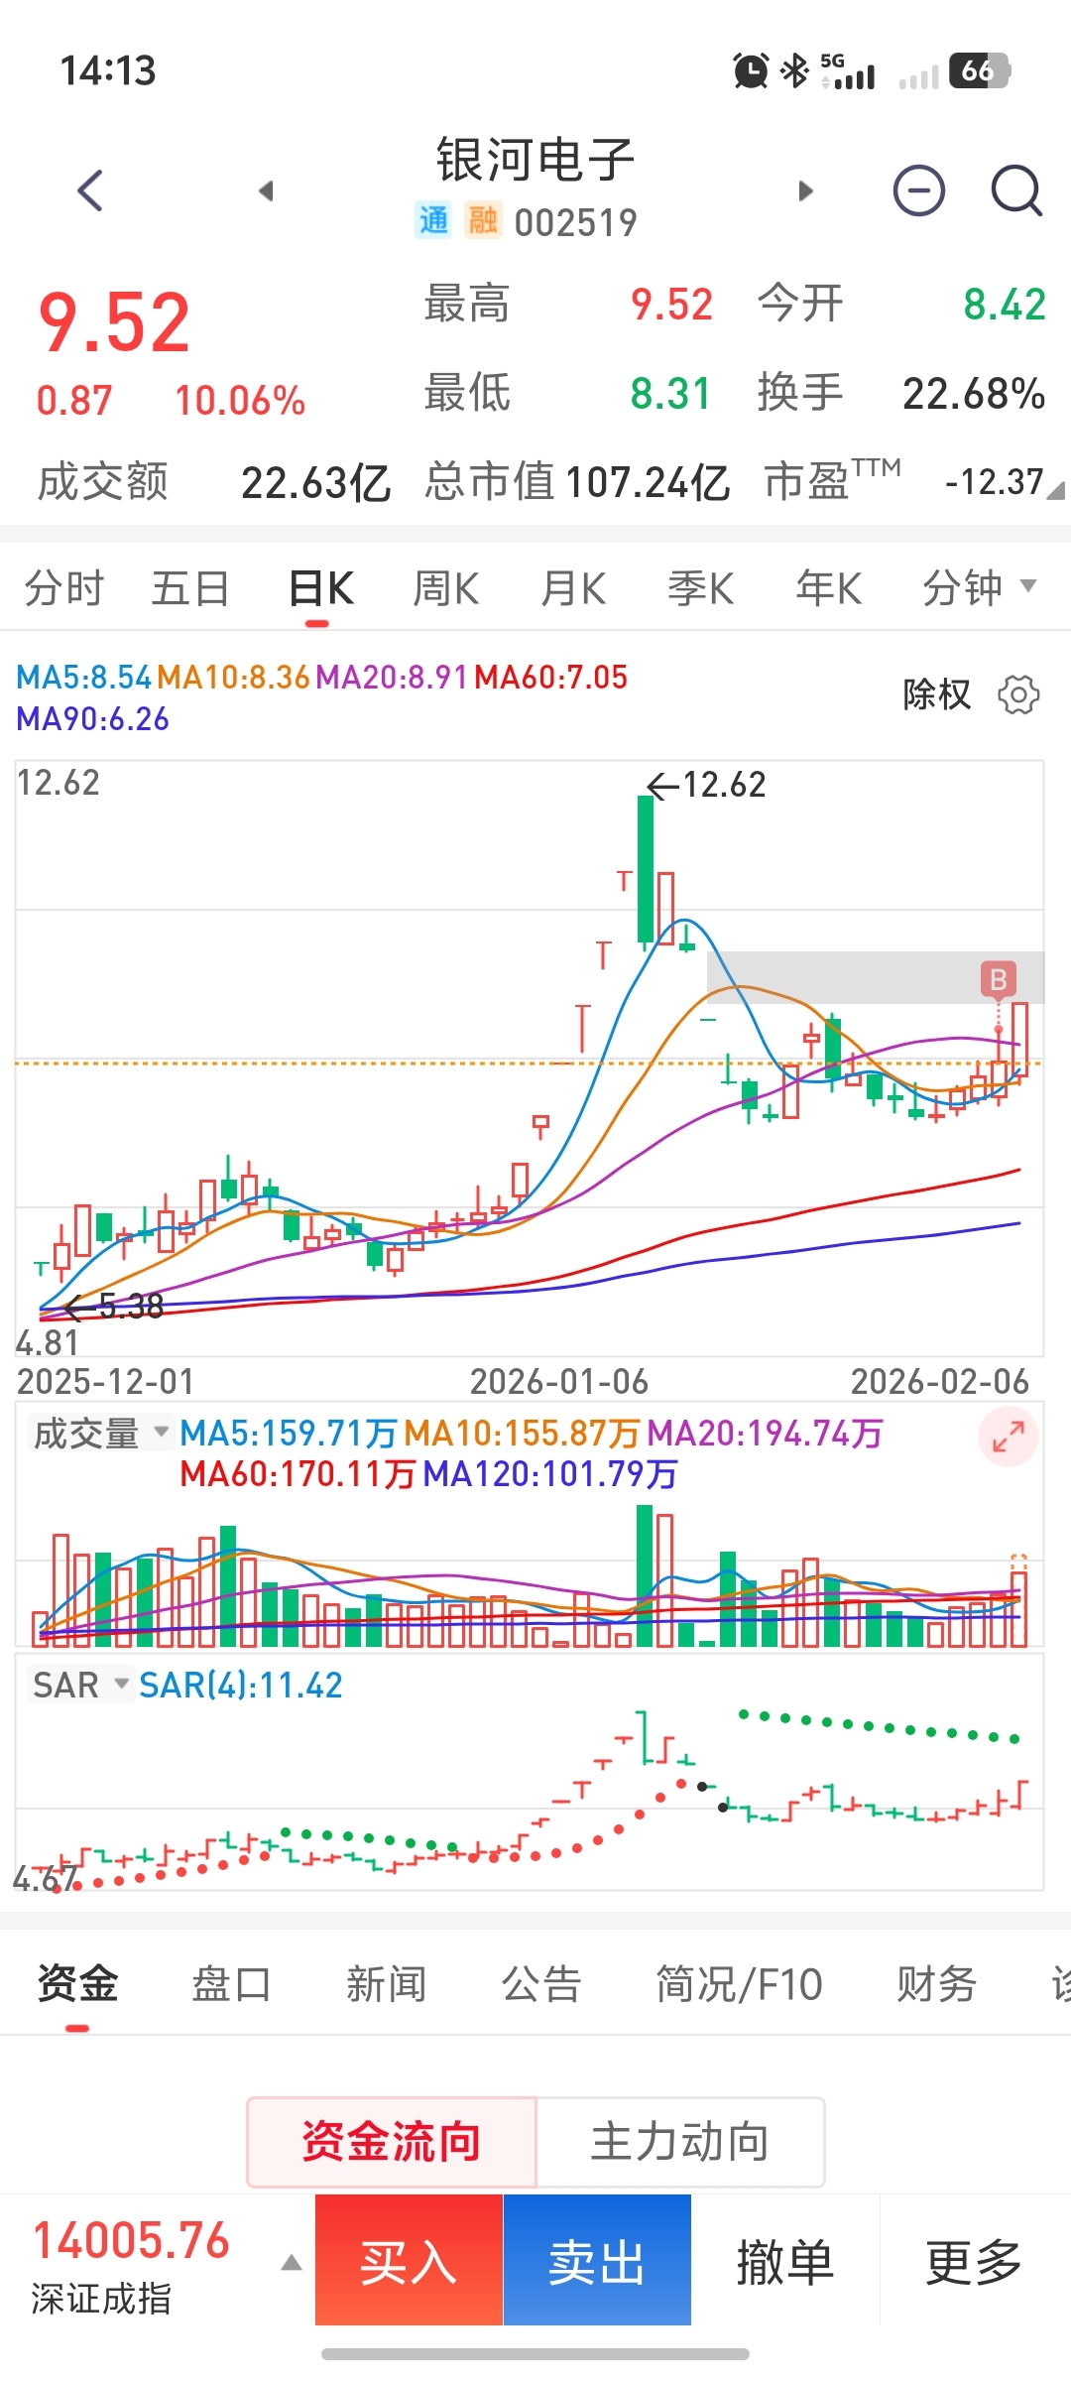Screen dimensions: 1071x2381
Task: Switch to 季K chart tab
Action: pyautogui.click(x=701, y=587)
